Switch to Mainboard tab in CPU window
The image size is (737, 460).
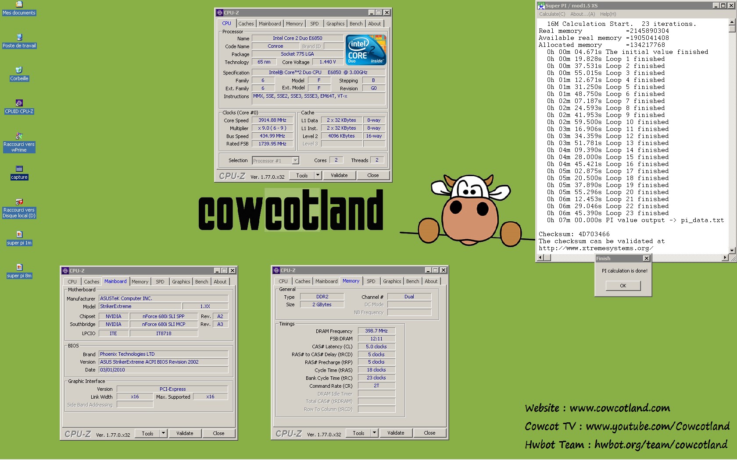pyautogui.click(x=270, y=24)
